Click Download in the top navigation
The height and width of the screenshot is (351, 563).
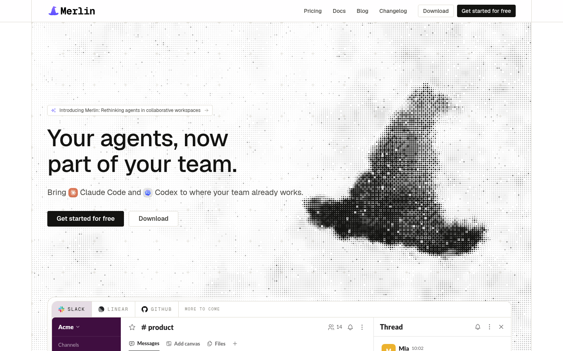pyautogui.click(x=436, y=11)
